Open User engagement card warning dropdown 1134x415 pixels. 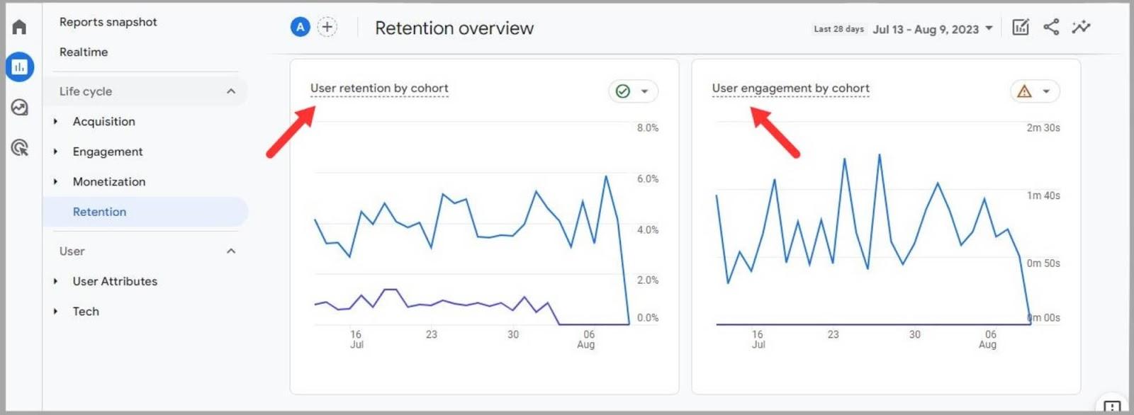pyautogui.click(x=1034, y=91)
